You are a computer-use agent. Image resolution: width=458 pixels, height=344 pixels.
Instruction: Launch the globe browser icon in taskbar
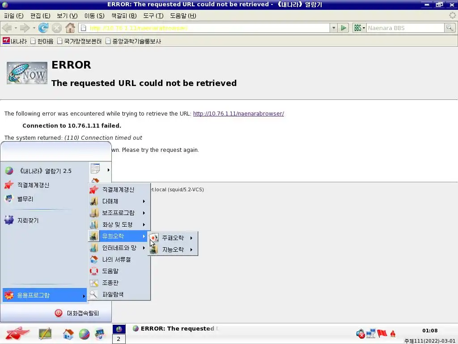(84, 334)
